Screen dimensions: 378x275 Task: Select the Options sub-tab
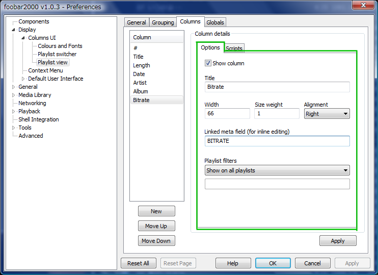[x=210, y=47]
